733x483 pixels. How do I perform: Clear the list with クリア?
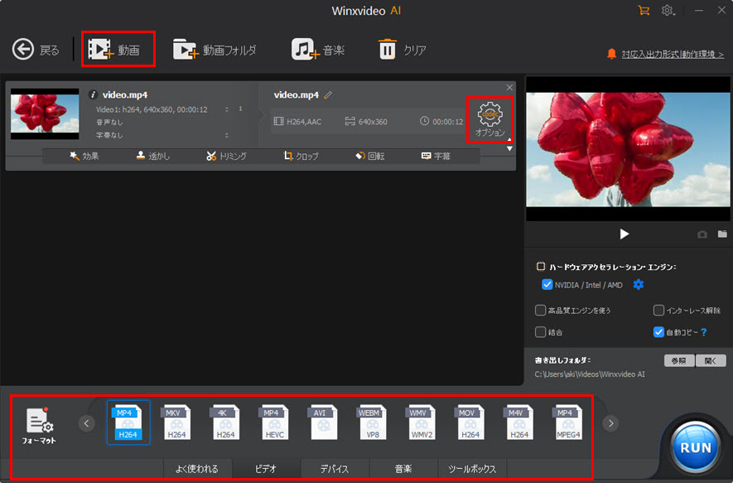(402, 50)
